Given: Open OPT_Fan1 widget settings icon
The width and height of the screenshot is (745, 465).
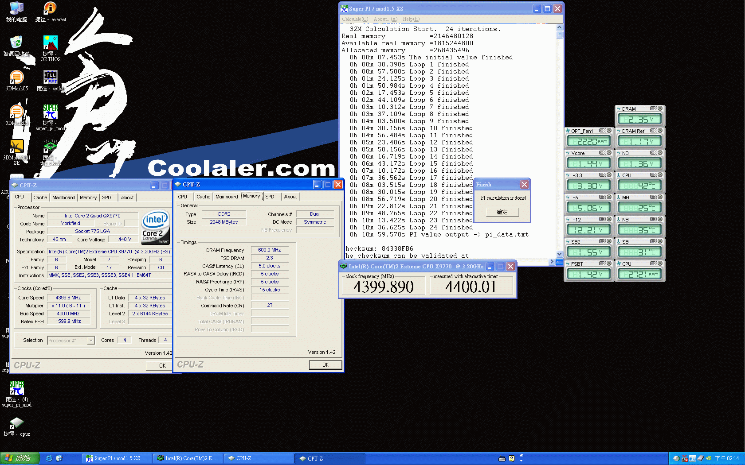Looking at the screenshot, I should click(x=602, y=131).
